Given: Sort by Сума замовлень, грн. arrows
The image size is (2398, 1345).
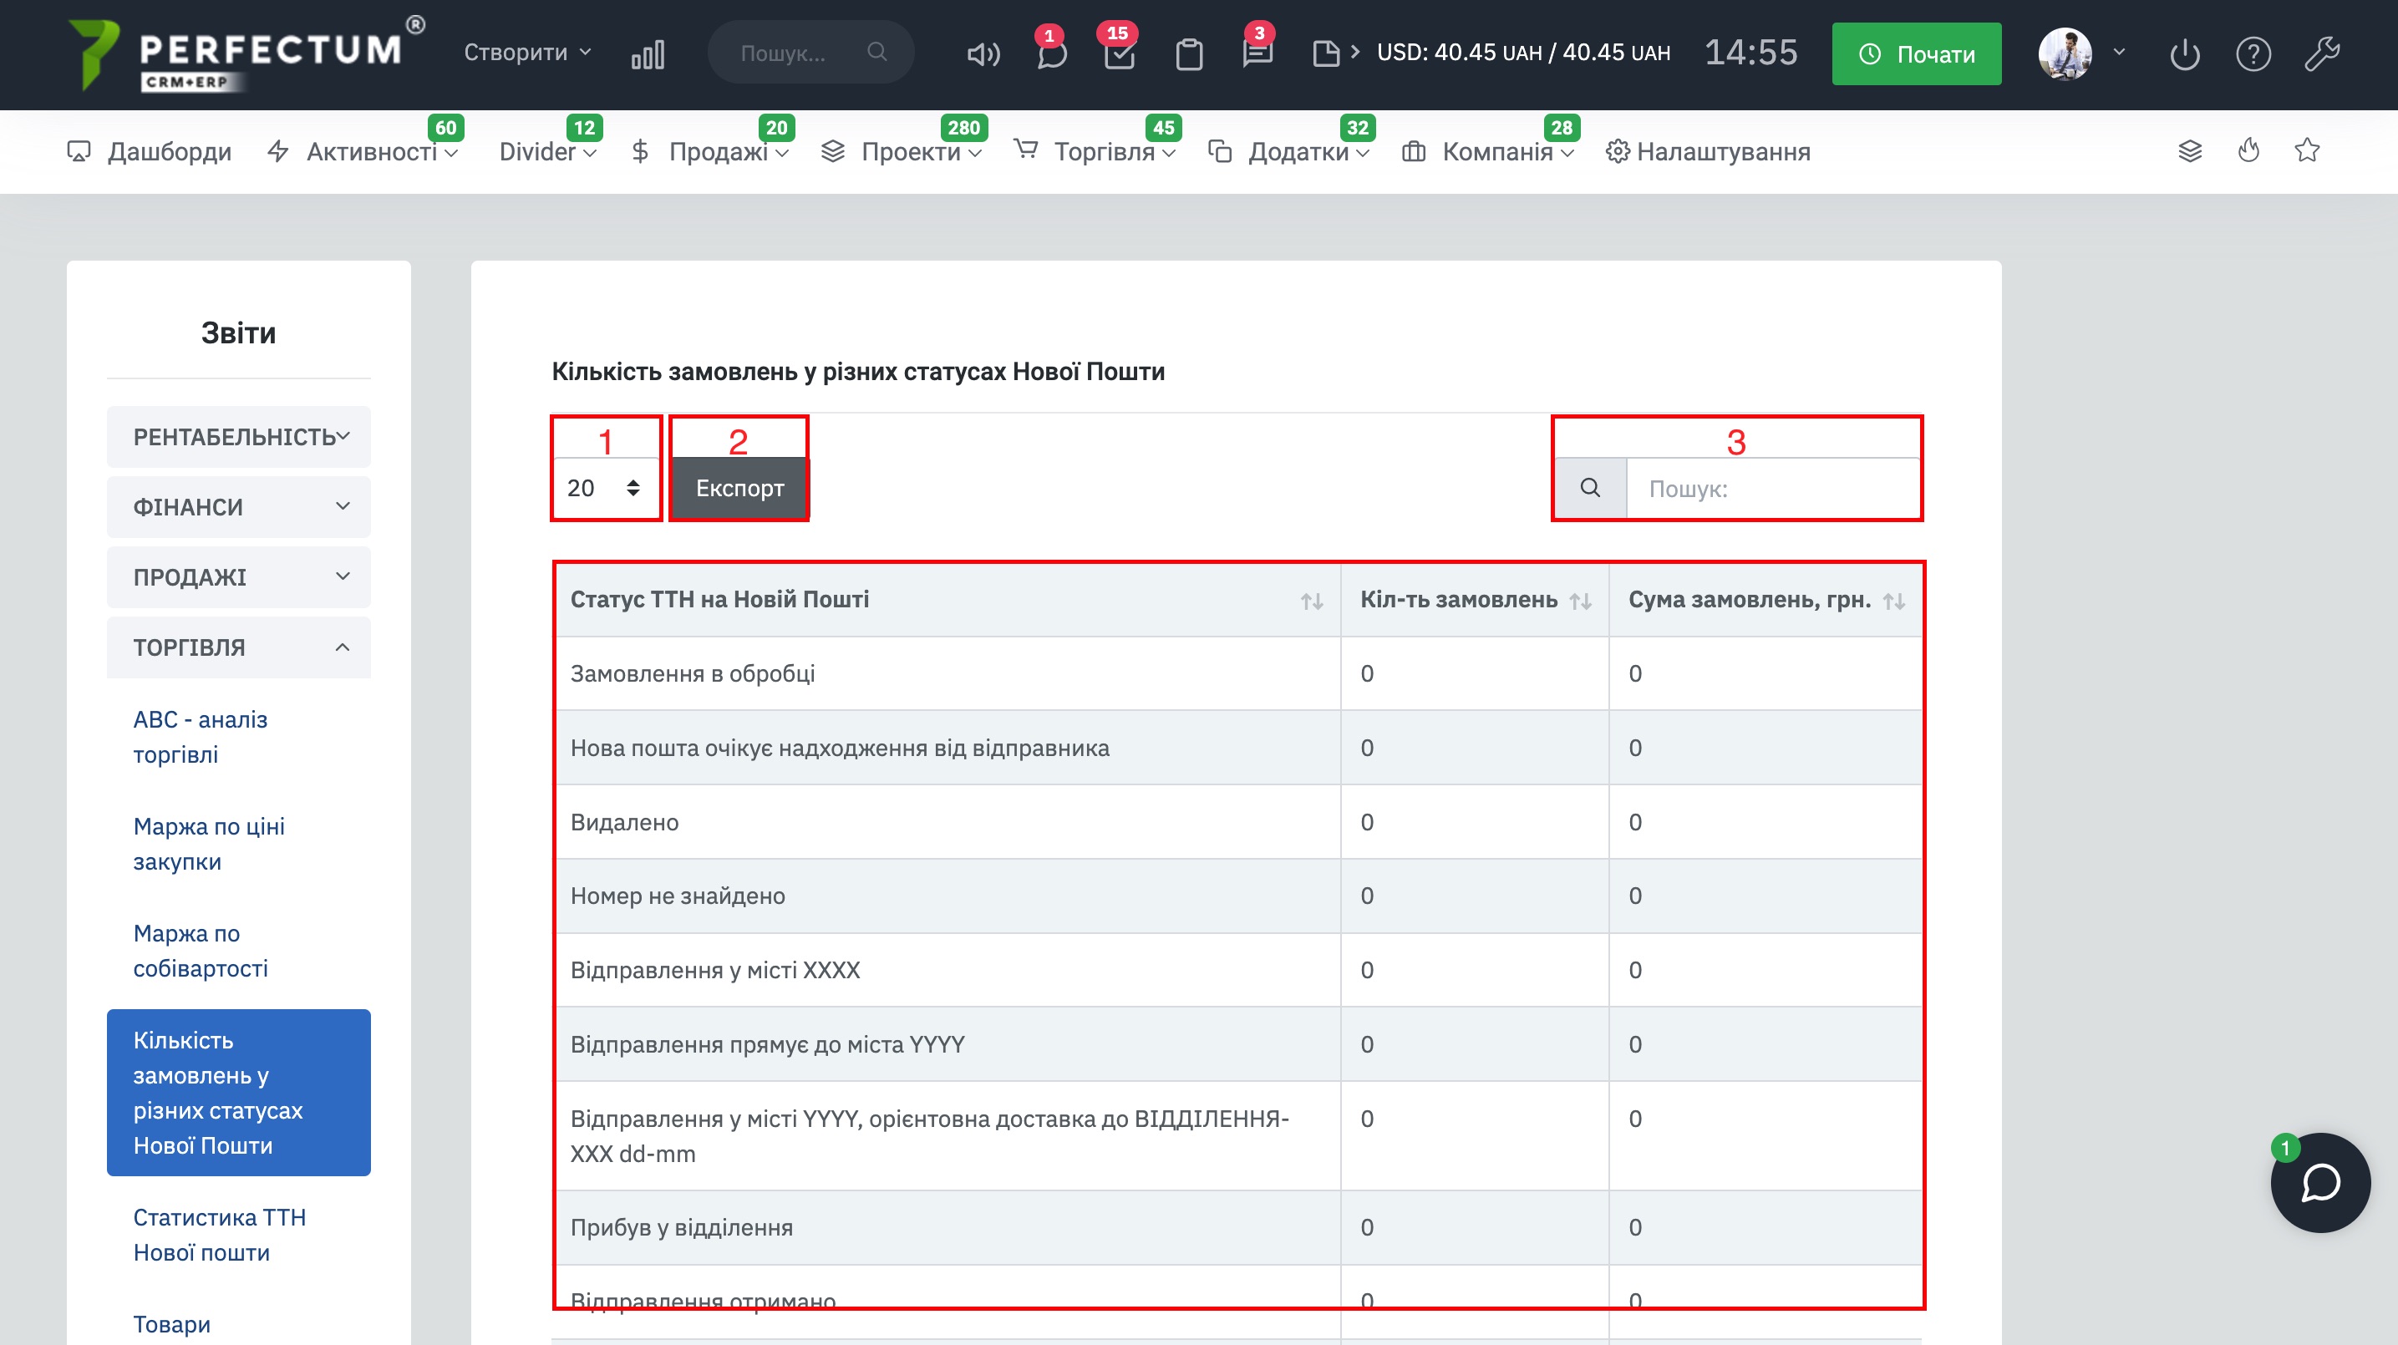Looking at the screenshot, I should coord(1893,601).
